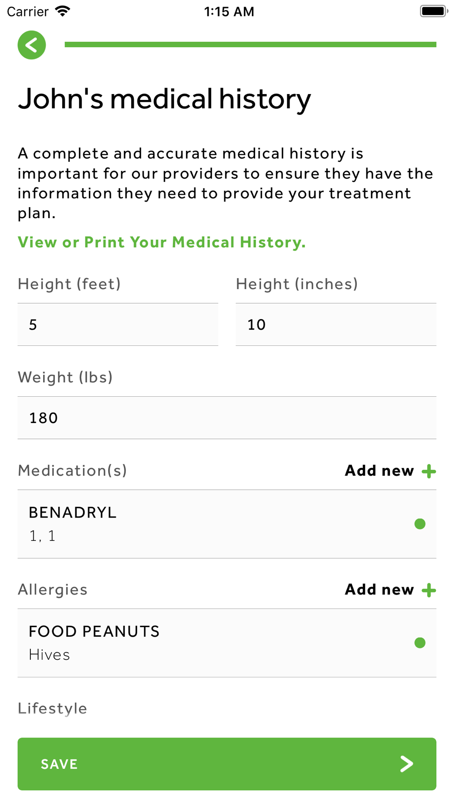Image resolution: width=454 pixels, height=808 pixels.
Task: Open View or Print Your Medical History link
Action: click(162, 242)
